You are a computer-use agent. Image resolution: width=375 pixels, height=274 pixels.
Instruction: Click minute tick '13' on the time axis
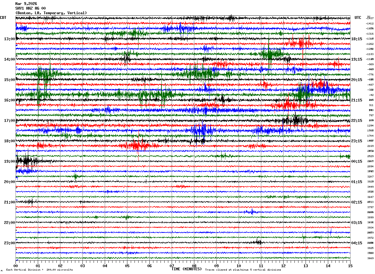(306, 266)
